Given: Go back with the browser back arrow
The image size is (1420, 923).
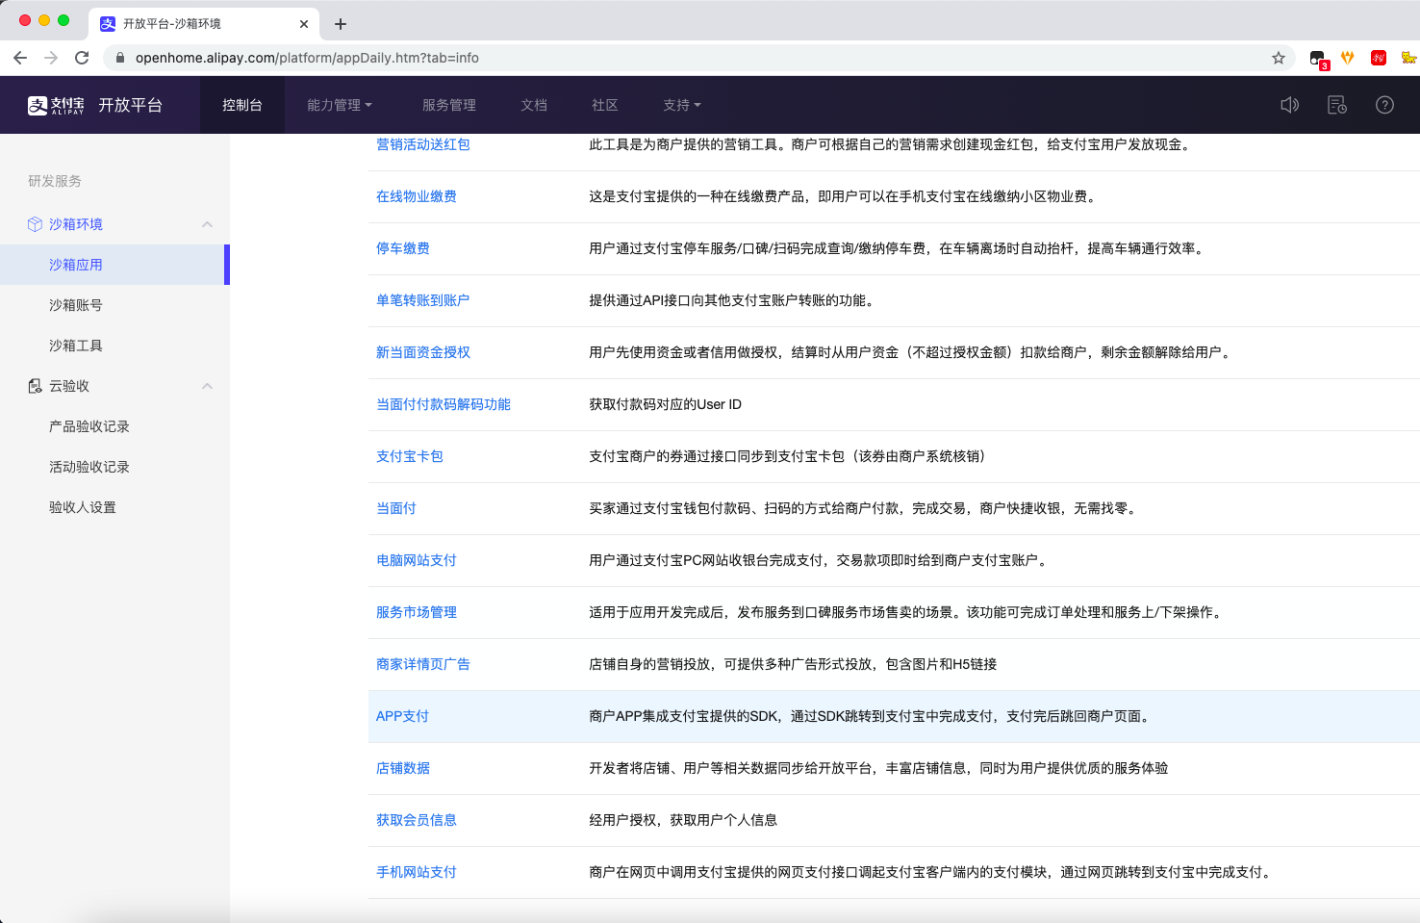Looking at the screenshot, I should [20, 58].
